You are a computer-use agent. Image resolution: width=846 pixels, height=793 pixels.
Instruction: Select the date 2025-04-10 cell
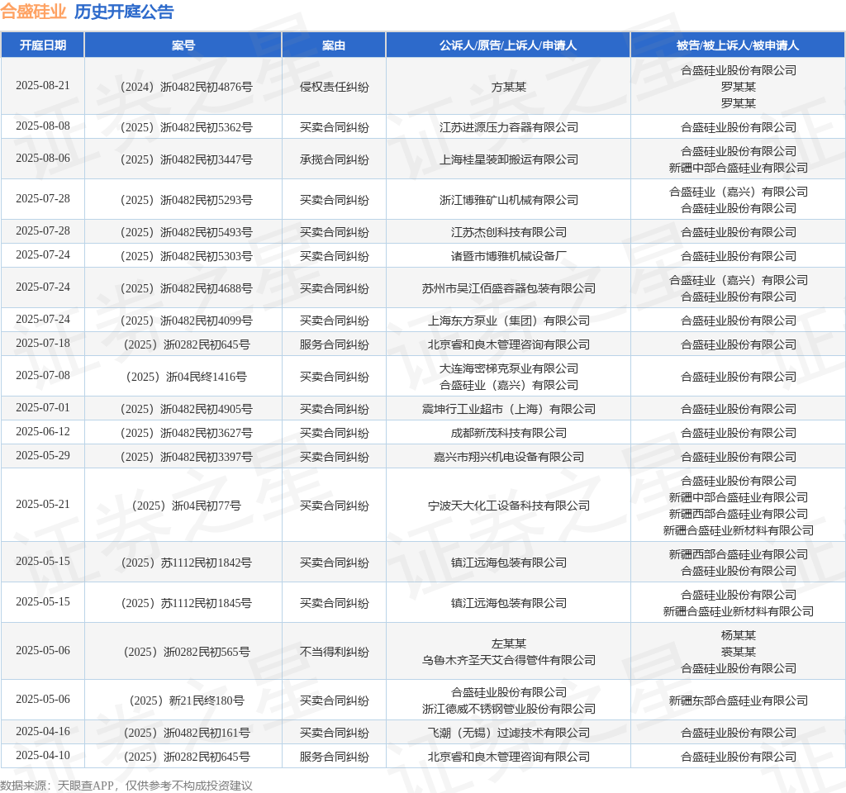tap(43, 755)
